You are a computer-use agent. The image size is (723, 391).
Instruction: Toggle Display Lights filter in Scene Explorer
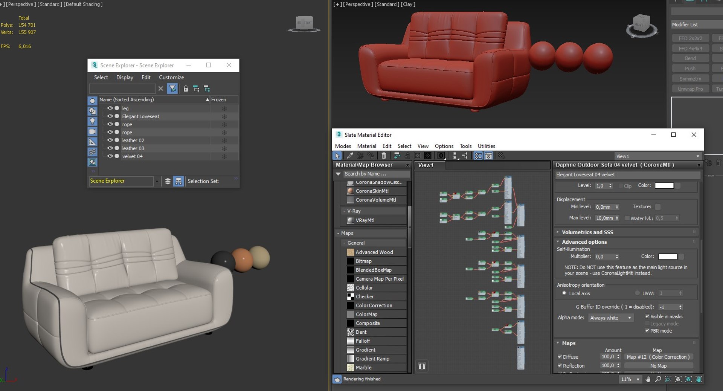pyautogui.click(x=92, y=121)
